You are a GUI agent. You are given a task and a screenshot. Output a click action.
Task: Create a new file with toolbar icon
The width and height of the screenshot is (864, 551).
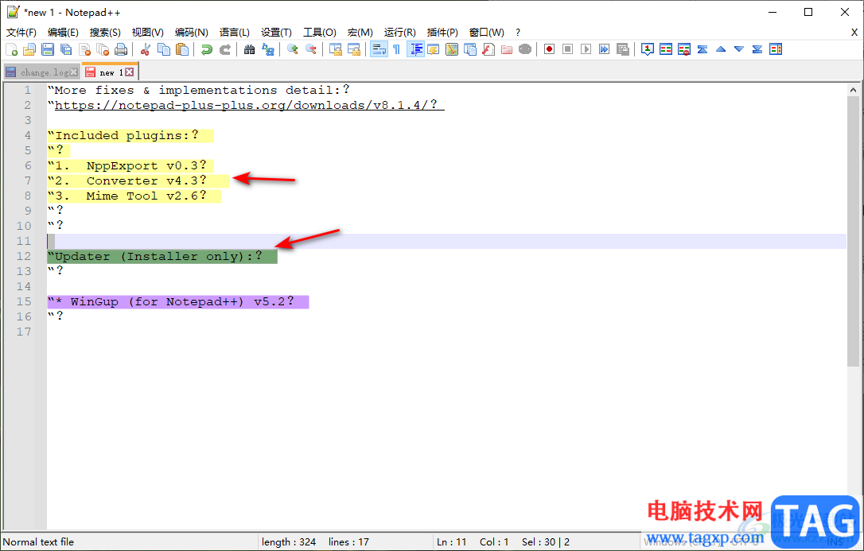point(12,49)
